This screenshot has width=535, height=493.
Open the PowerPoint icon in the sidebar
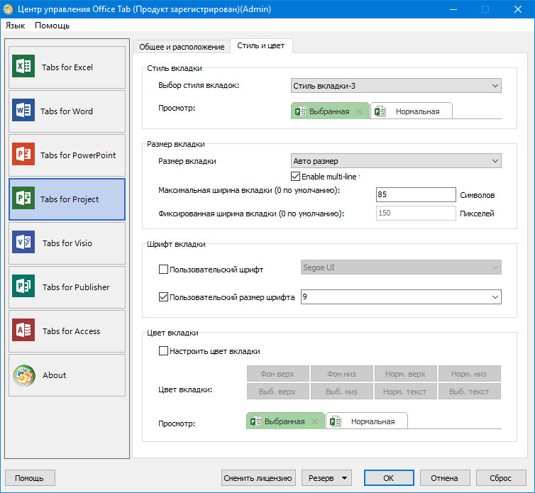23,155
